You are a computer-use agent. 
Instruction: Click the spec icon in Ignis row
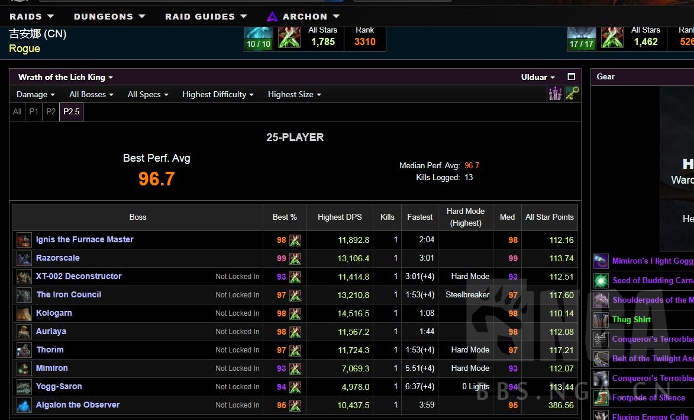295,240
